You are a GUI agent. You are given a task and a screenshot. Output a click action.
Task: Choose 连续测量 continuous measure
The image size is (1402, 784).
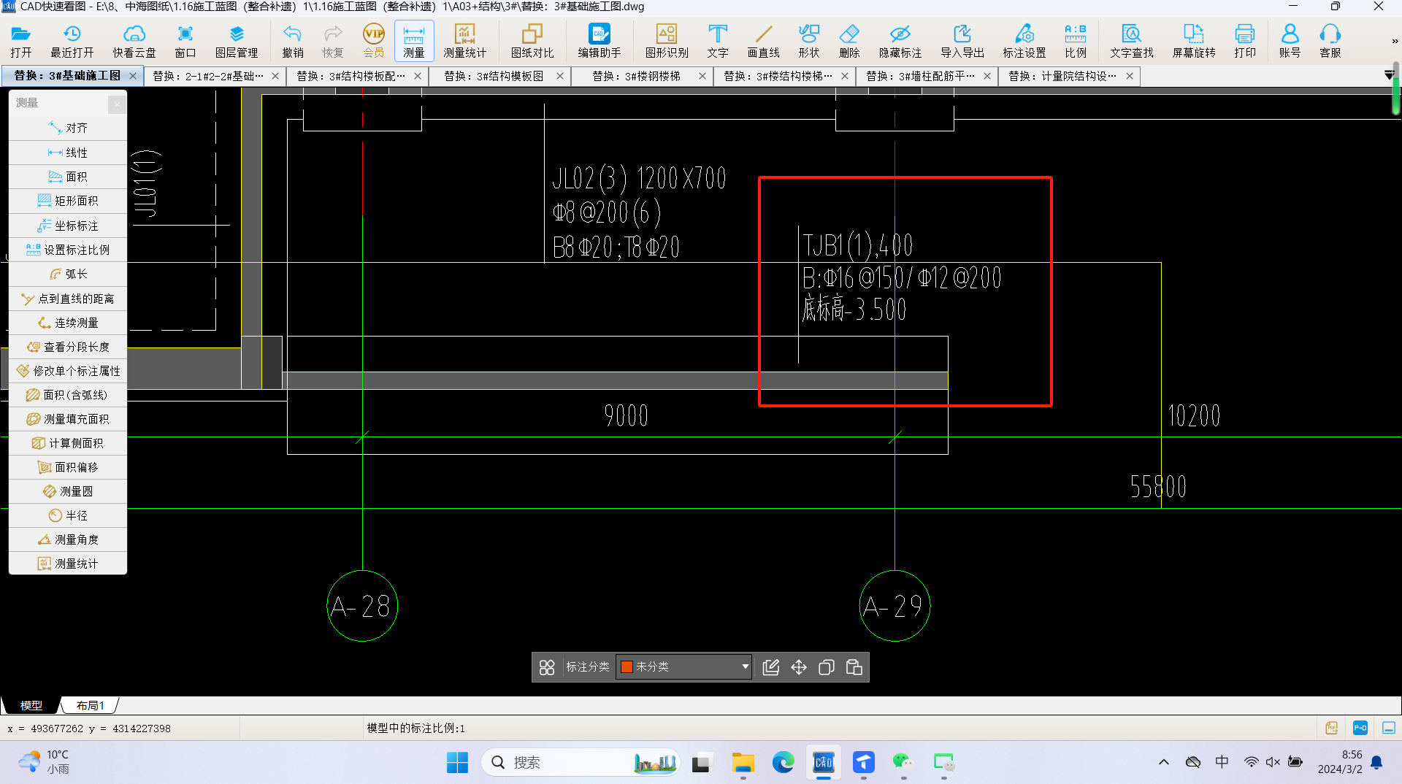coord(68,323)
